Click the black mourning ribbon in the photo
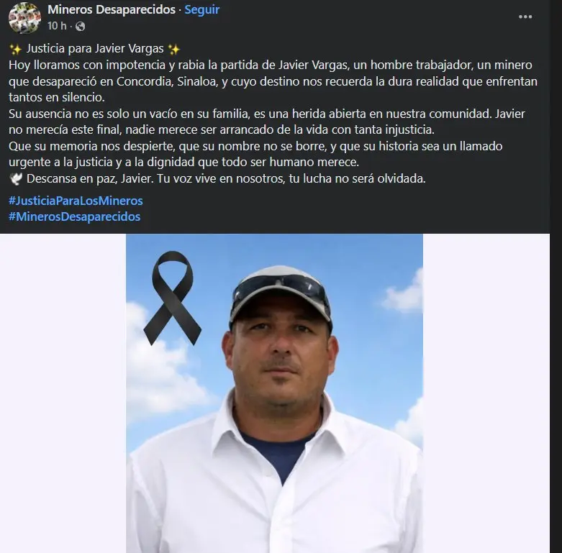The width and height of the screenshot is (562, 553). [173, 298]
